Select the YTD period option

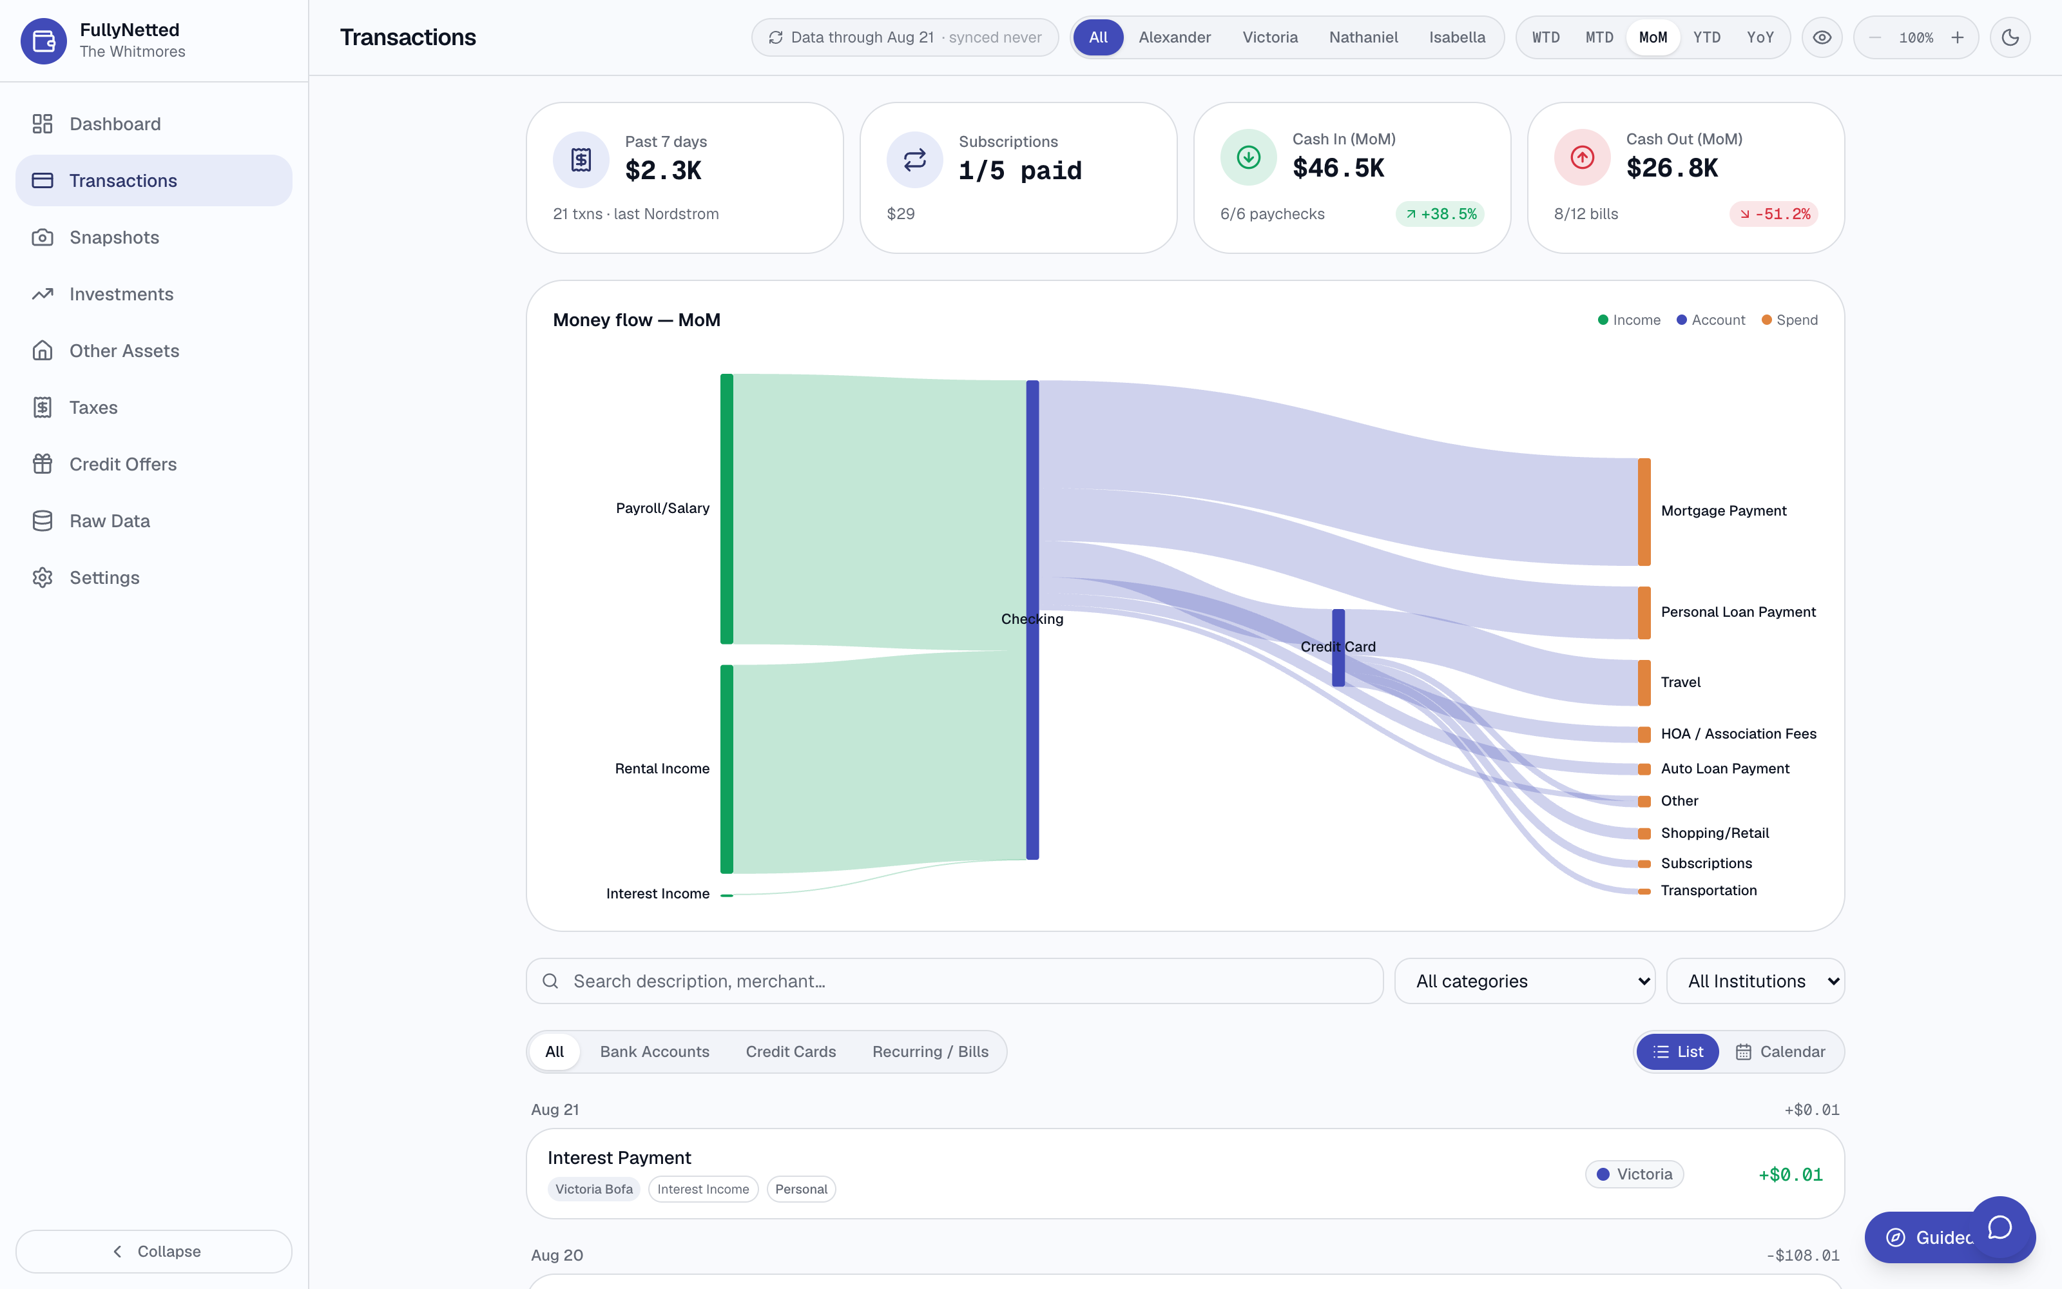point(1707,37)
